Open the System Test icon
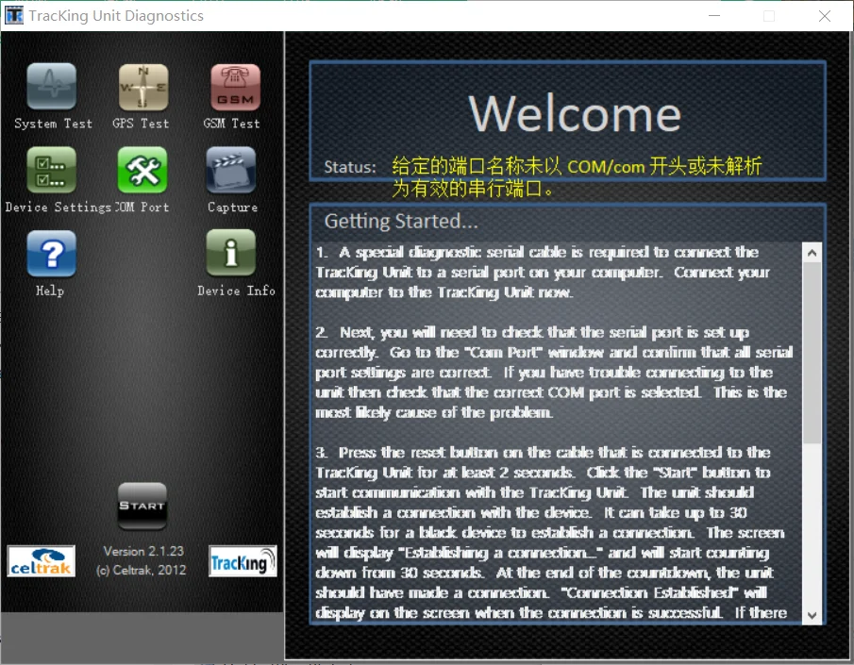 pos(52,87)
